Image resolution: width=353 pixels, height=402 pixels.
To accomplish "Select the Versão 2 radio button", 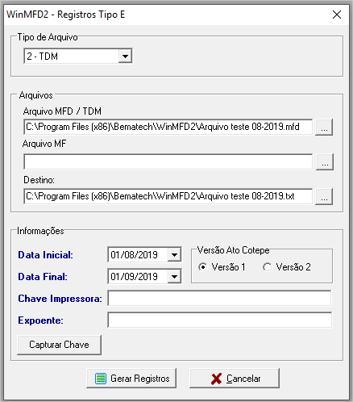I will pyautogui.click(x=268, y=267).
